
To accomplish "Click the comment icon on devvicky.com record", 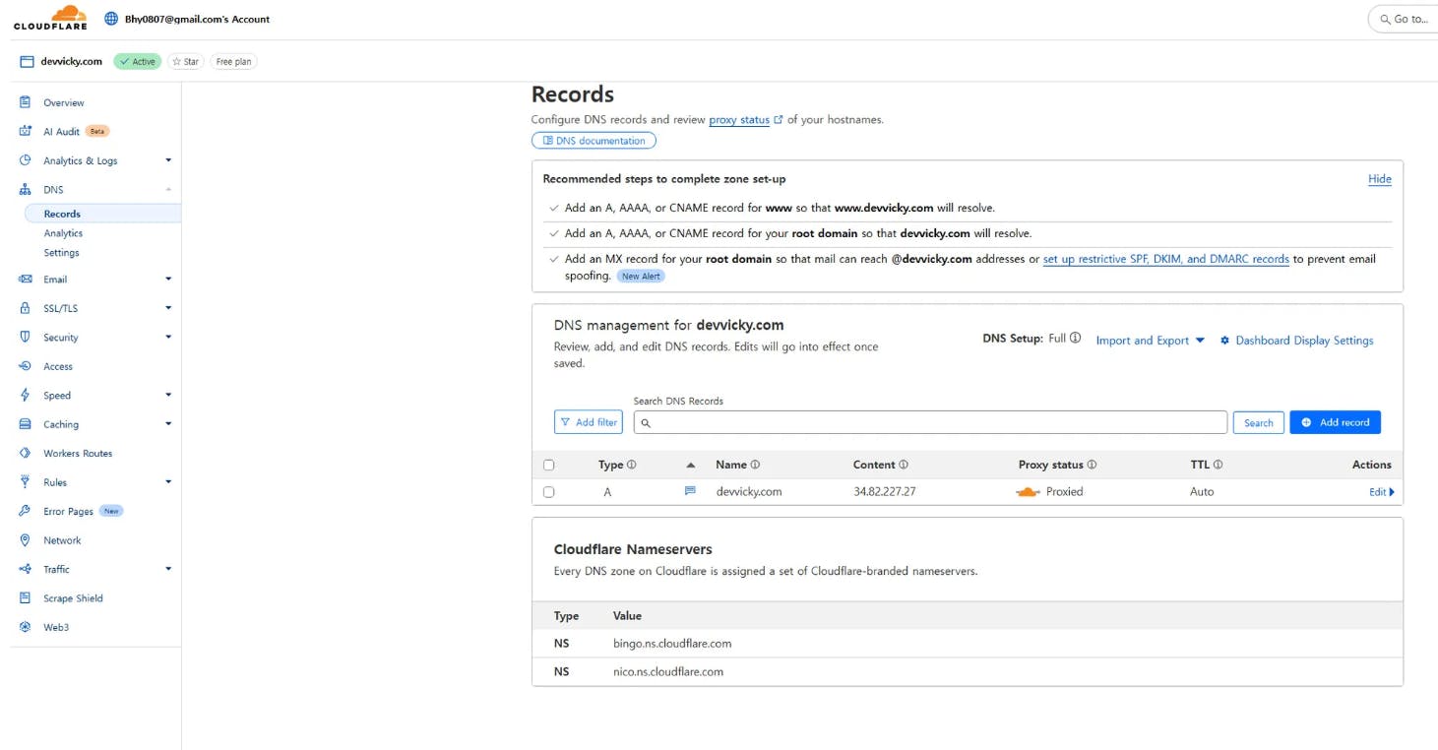I will (x=690, y=491).
